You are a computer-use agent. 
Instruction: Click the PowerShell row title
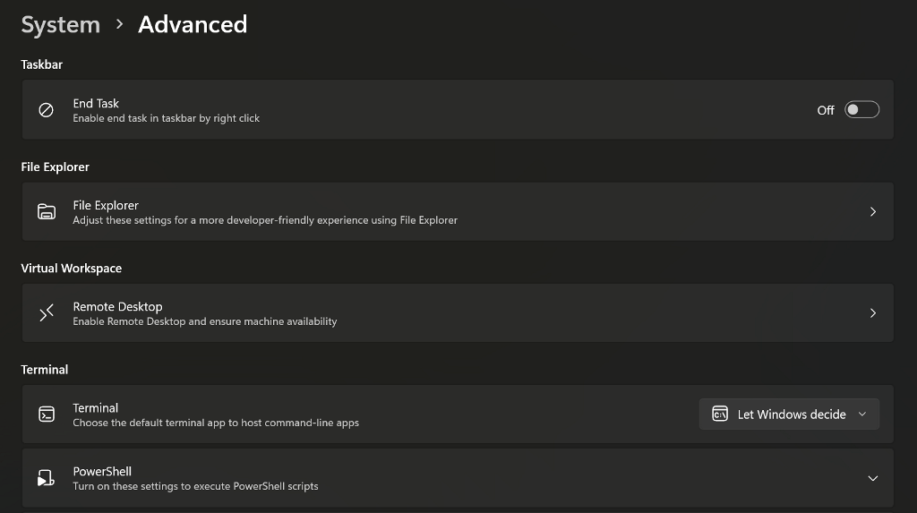[102, 472]
